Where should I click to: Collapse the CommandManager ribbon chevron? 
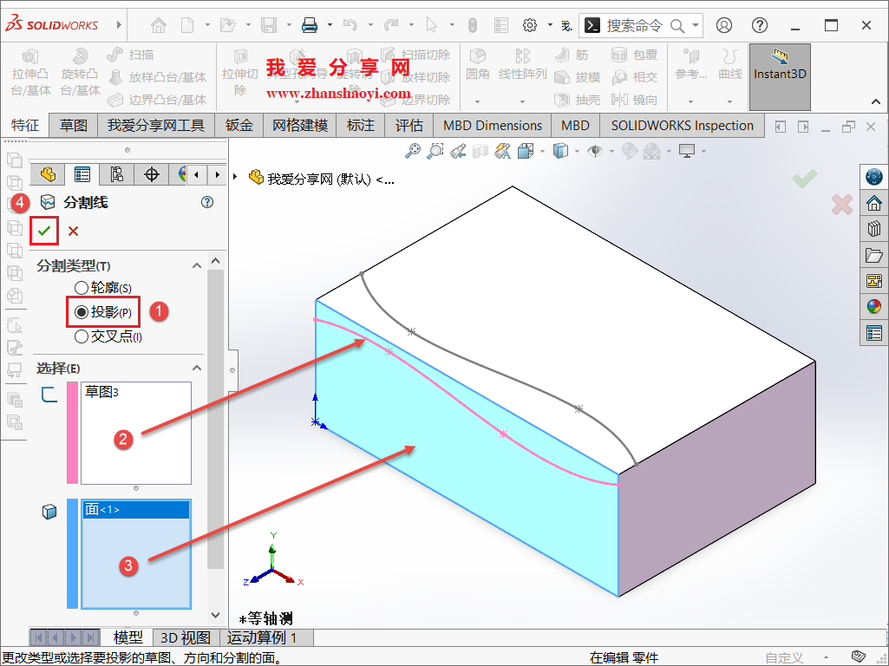click(x=876, y=102)
